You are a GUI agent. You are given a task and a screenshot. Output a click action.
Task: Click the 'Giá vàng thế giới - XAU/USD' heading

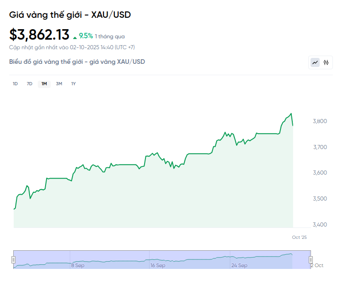[70, 15]
